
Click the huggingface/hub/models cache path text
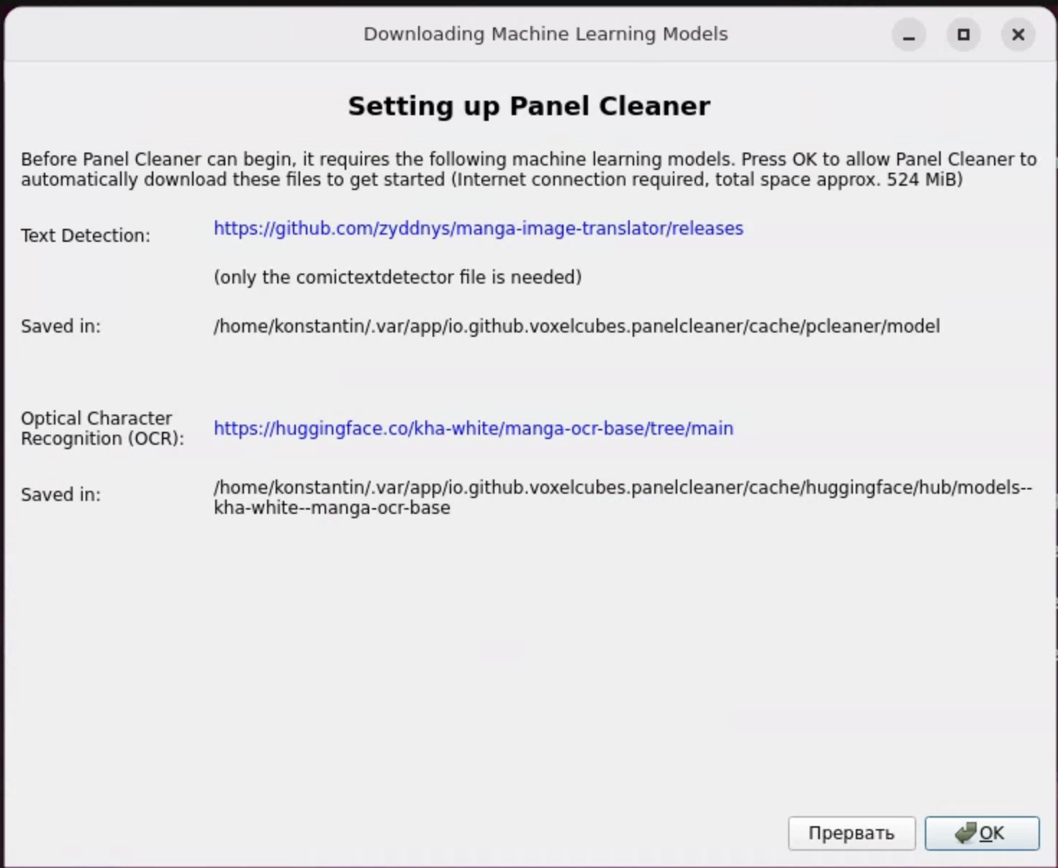pos(623,497)
